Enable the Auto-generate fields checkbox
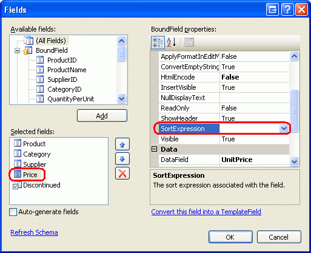This screenshot has width=311, height=253. [13, 212]
